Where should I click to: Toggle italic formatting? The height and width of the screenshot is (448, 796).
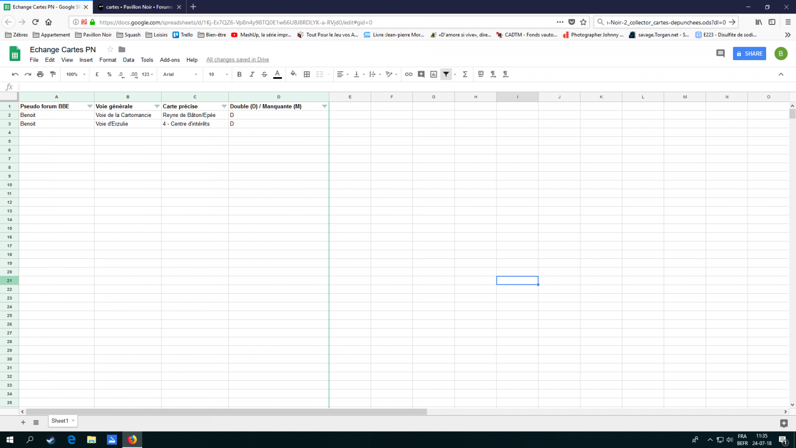point(252,74)
